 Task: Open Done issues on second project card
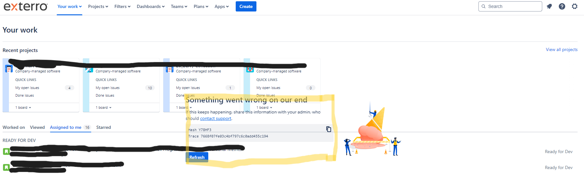pyautogui.click(x=105, y=95)
